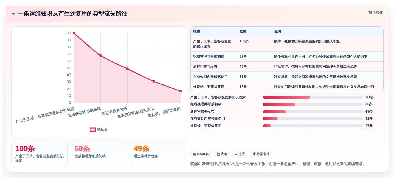Image resolution: width=395 pixels, height=178 pixels.
Task: Click the progress bar for 通过审核并发布
Action: pos(313,112)
